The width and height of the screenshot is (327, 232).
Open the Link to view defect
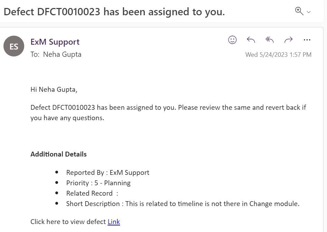(114, 222)
